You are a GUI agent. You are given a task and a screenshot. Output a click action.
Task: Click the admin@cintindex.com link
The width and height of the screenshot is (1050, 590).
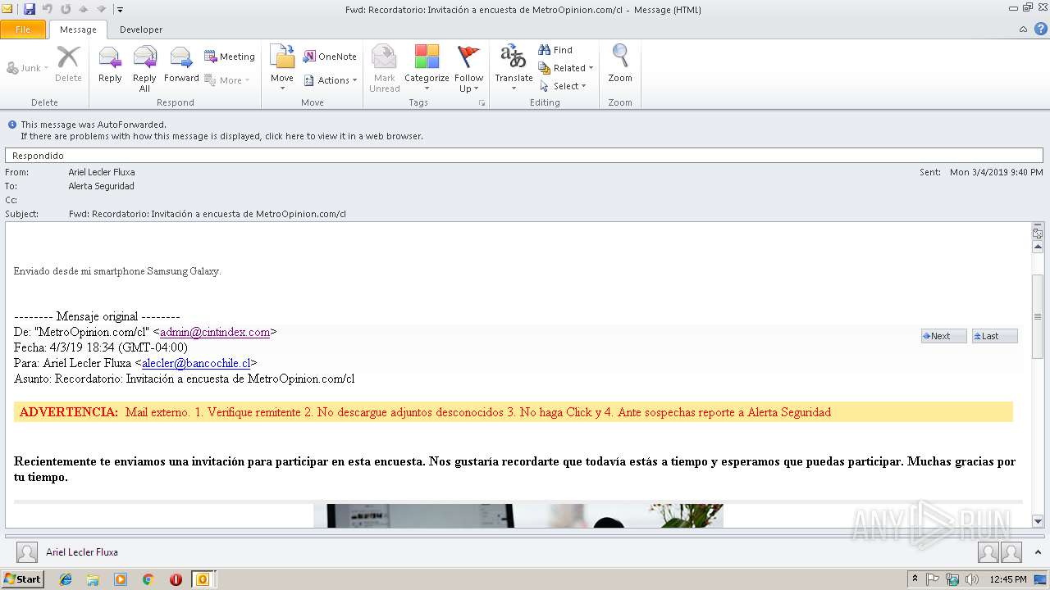coord(215,332)
